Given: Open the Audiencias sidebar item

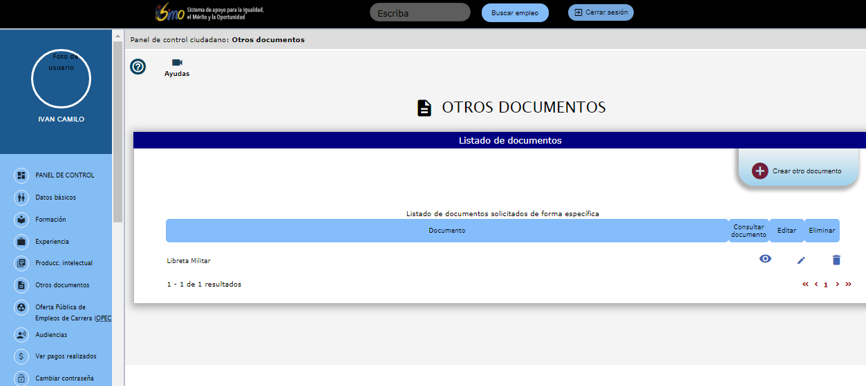Looking at the screenshot, I should [x=51, y=335].
